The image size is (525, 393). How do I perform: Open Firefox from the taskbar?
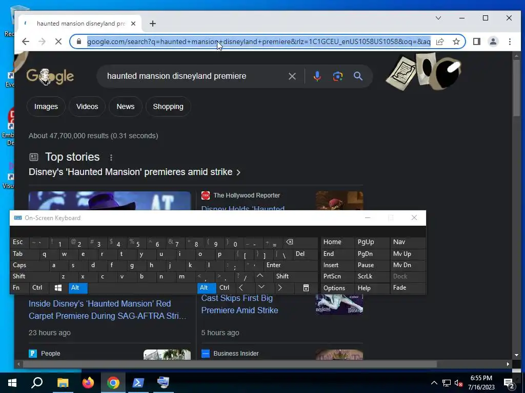(x=88, y=383)
